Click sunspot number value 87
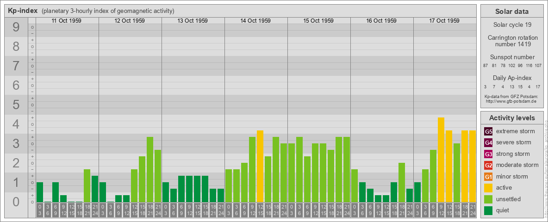Screen dimensions: 548x222 [486, 66]
